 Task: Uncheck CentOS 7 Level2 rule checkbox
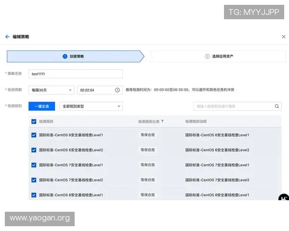click(34, 180)
